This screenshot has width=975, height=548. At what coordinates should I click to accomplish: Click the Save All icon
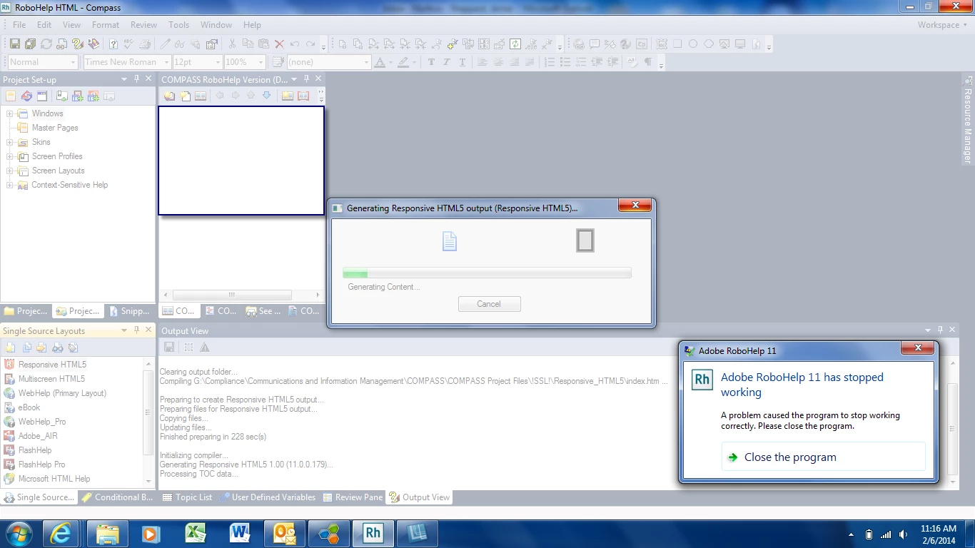[x=31, y=44]
